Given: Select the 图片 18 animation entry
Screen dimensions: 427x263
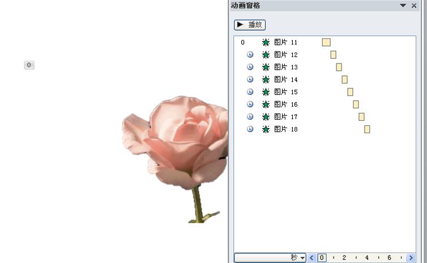Looking at the screenshot, I should 324,129.
